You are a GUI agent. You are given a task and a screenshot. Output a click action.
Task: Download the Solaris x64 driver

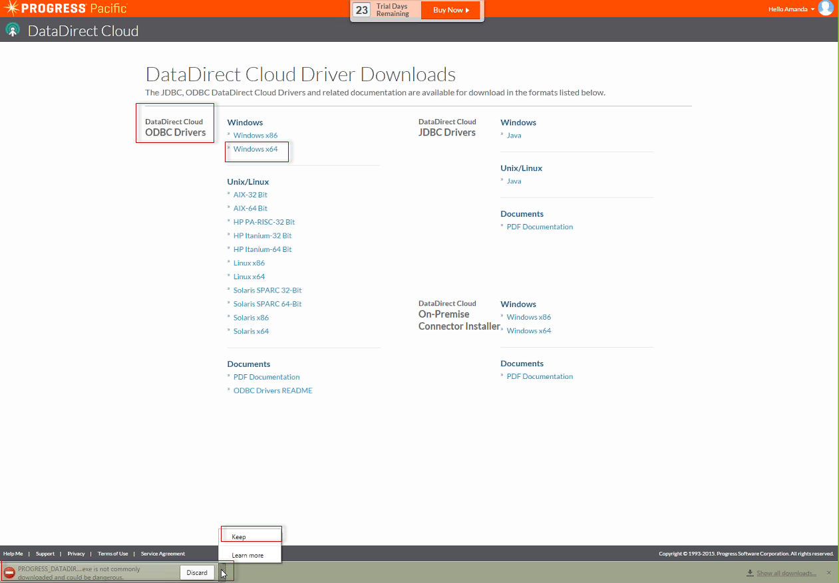tap(251, 331)
